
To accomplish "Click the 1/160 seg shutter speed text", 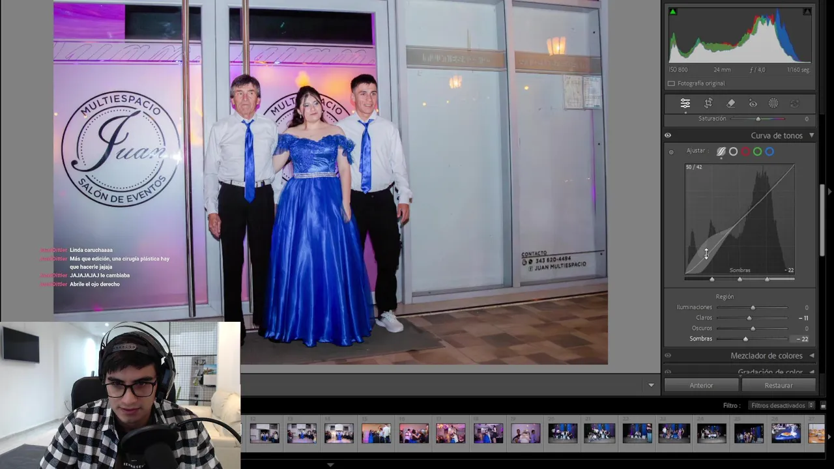I will point(798,70).
